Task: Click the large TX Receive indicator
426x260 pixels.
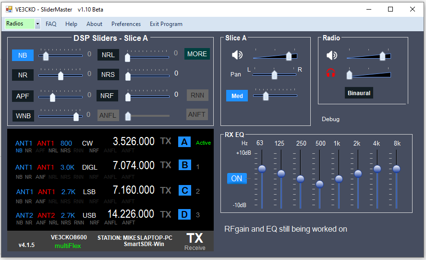Action: point(195,241)
